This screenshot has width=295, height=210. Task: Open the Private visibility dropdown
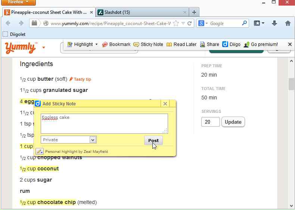[68, 140]
